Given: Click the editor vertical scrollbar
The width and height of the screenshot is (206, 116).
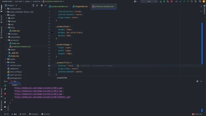Looking at the screenshot, I should (202, 43).
